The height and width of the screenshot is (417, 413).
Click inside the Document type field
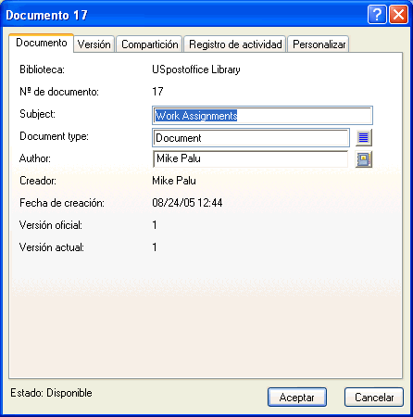point(251,137)
